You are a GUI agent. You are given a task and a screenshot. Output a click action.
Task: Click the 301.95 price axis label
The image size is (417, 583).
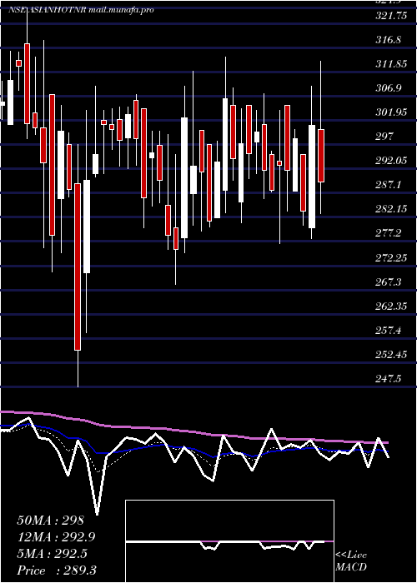(391, 112)
